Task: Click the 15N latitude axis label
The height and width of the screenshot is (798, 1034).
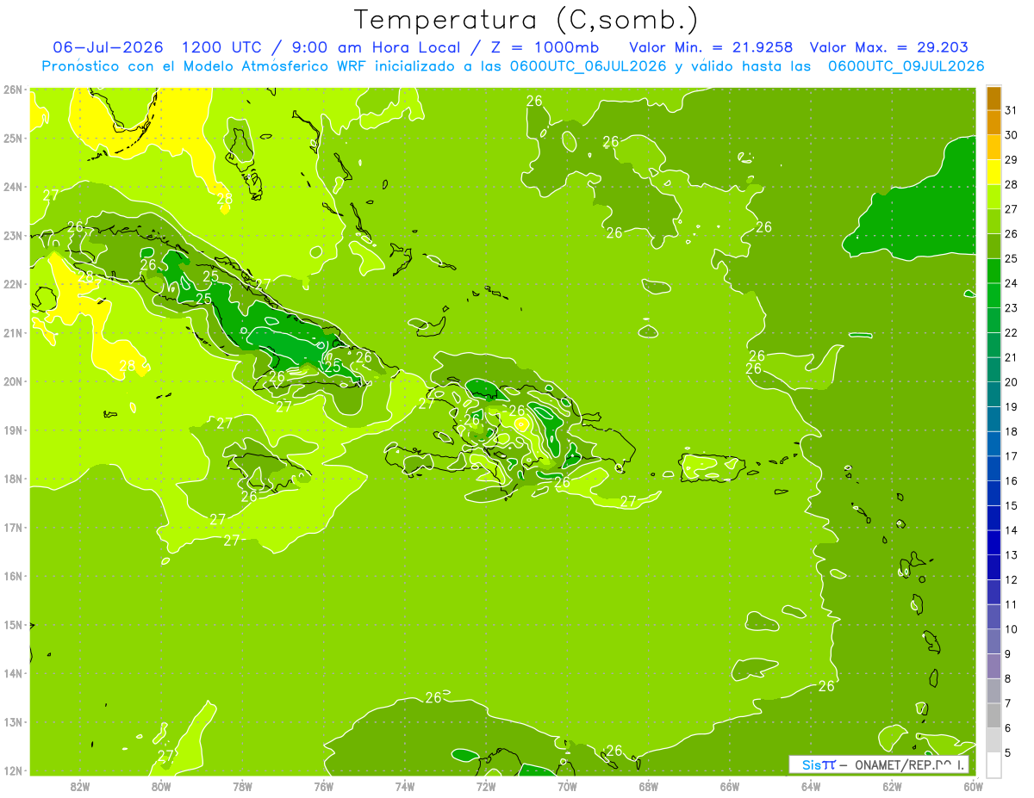Action: click(12, 624)
